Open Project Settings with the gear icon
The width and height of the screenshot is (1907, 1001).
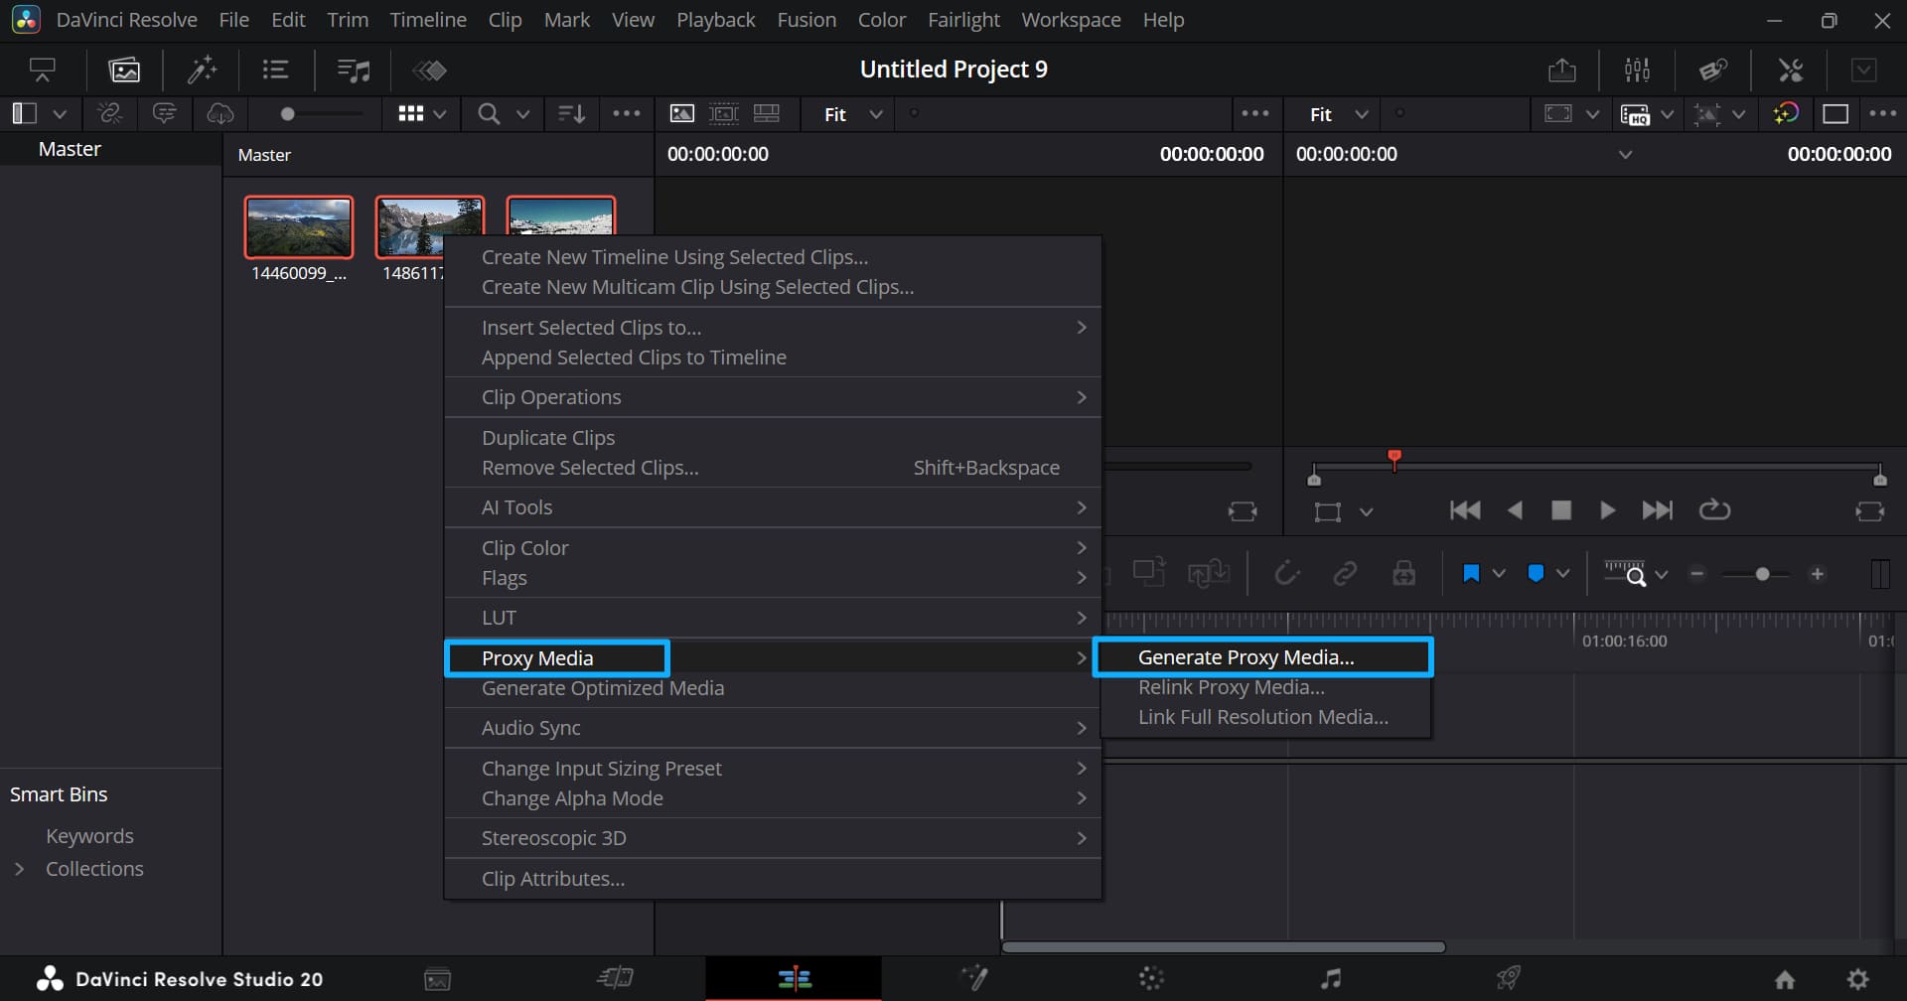1858,978
